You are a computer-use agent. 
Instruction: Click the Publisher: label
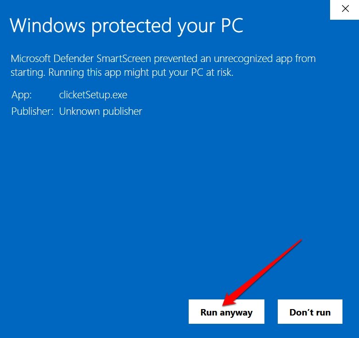tap(32, 112)
